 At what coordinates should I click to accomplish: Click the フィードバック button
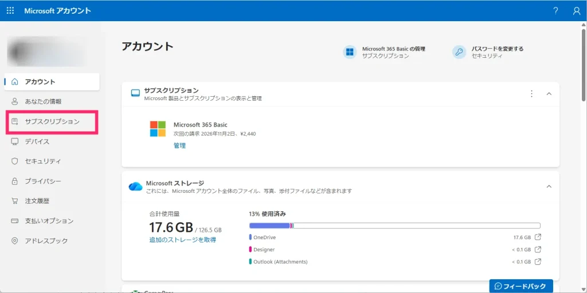(x=521, y=286)
